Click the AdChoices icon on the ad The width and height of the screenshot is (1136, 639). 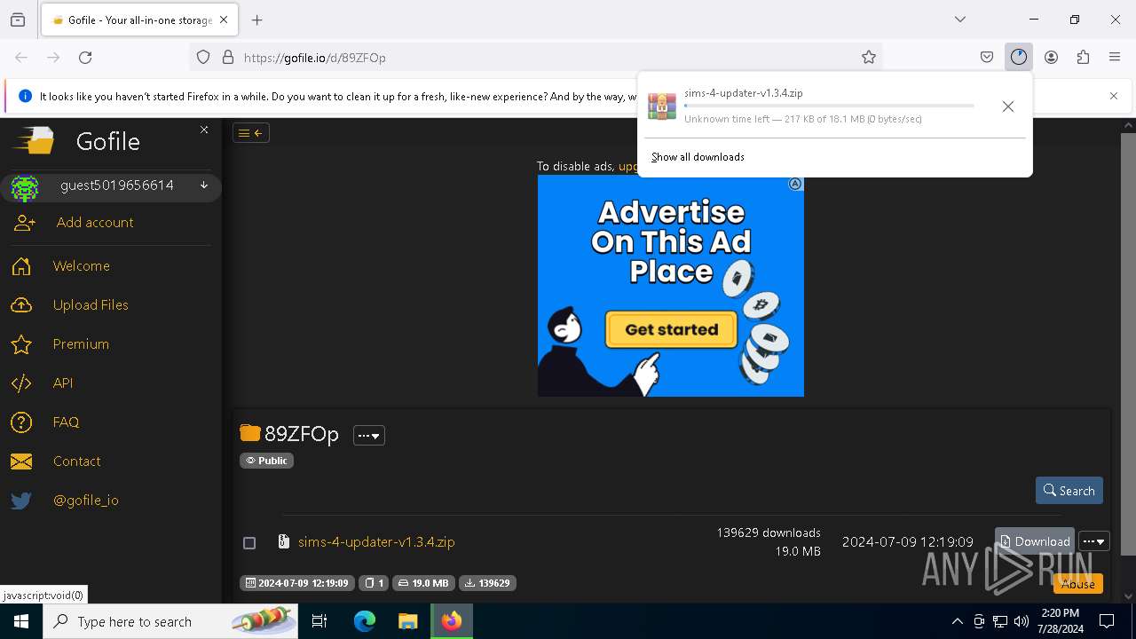click(x=795, y=184)
